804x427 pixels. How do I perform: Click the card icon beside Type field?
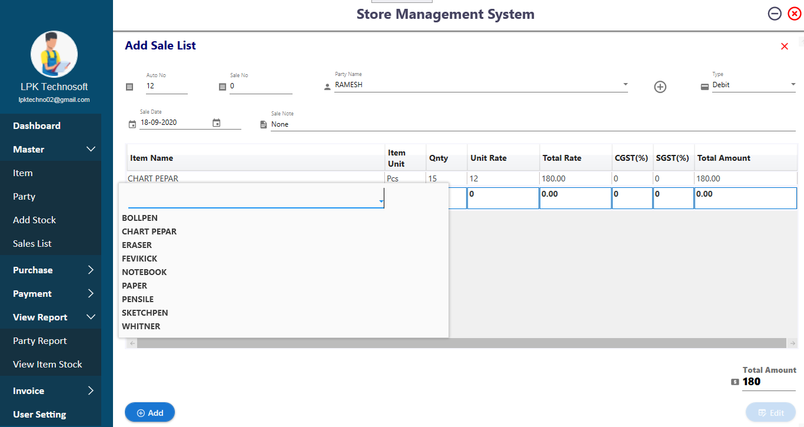(705, 87)
